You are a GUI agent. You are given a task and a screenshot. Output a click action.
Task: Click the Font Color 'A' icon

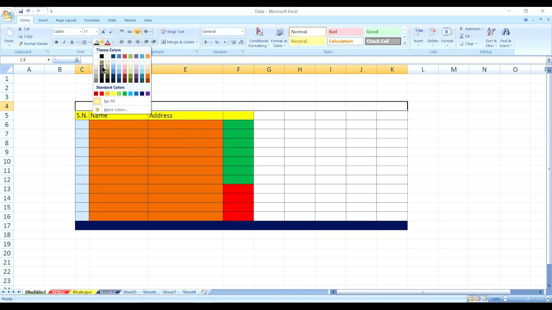tap(107, 42)
